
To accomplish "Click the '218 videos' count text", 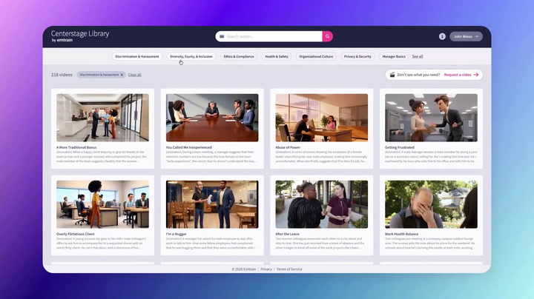I will pyautogui.click(x=62, y=75).
